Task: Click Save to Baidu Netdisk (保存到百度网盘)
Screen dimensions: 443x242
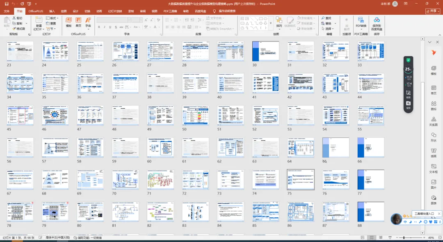Action: 377,23
